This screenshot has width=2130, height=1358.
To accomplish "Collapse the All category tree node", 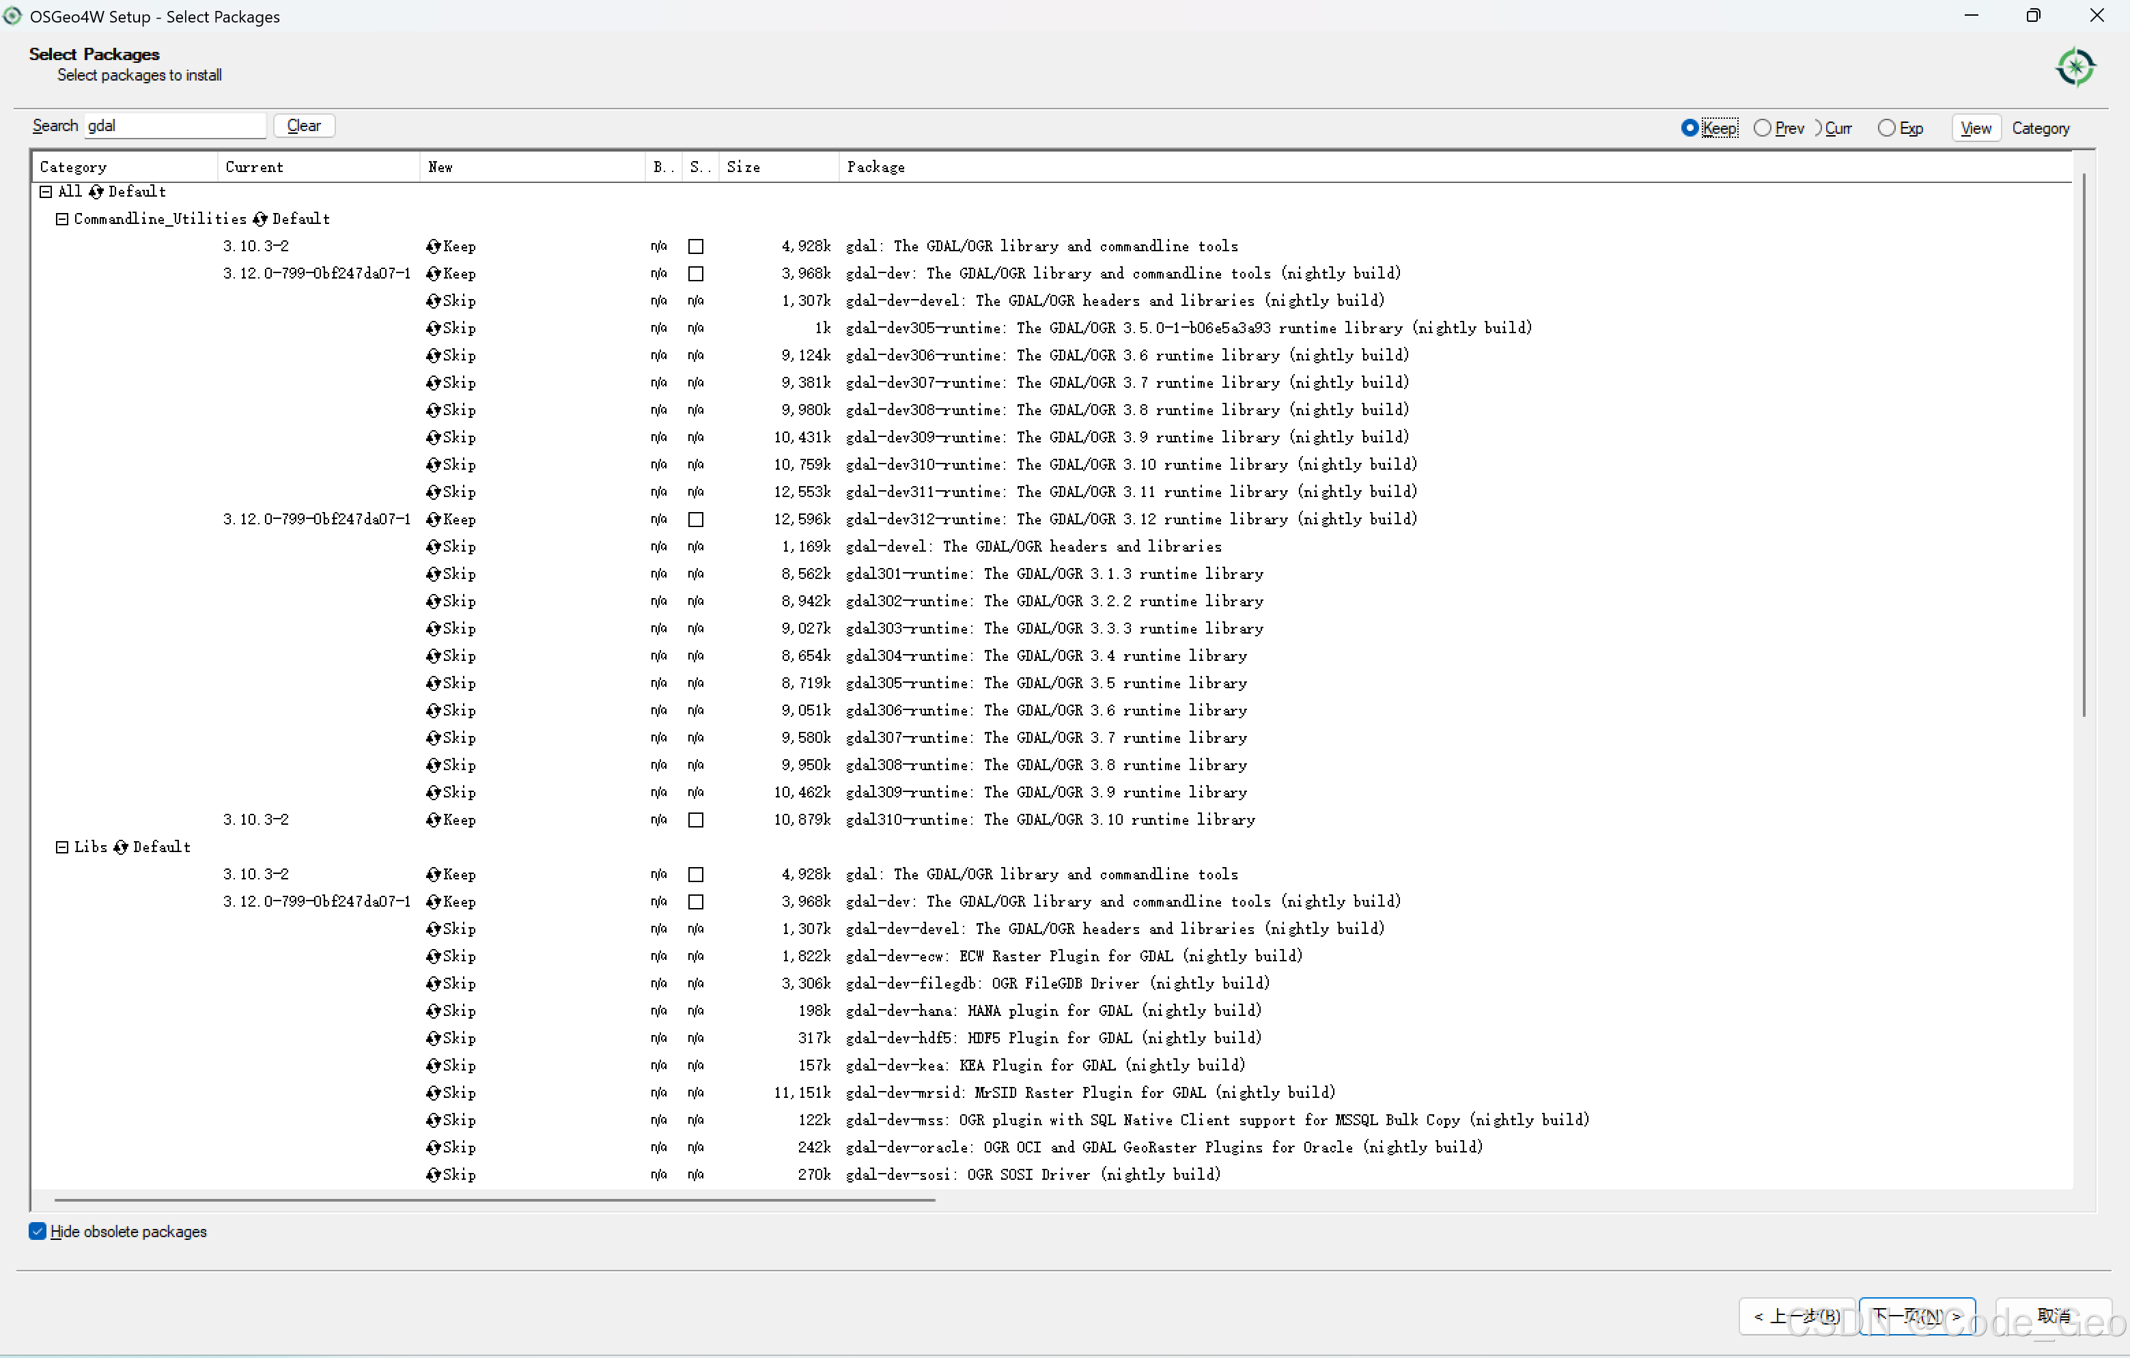I will [46, 192].
